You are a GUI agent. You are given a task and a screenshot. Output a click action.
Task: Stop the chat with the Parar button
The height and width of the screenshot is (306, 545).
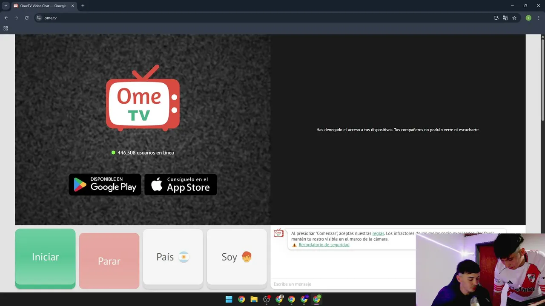(109, 260)
